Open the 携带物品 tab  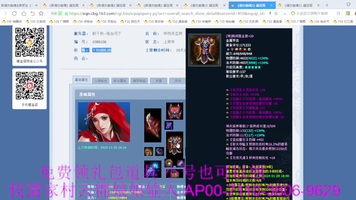coord(139,81)
